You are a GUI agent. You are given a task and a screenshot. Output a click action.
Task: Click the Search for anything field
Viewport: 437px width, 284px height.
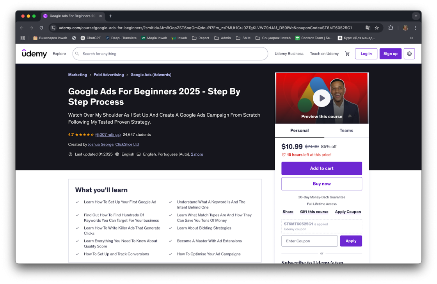point(170,54)
